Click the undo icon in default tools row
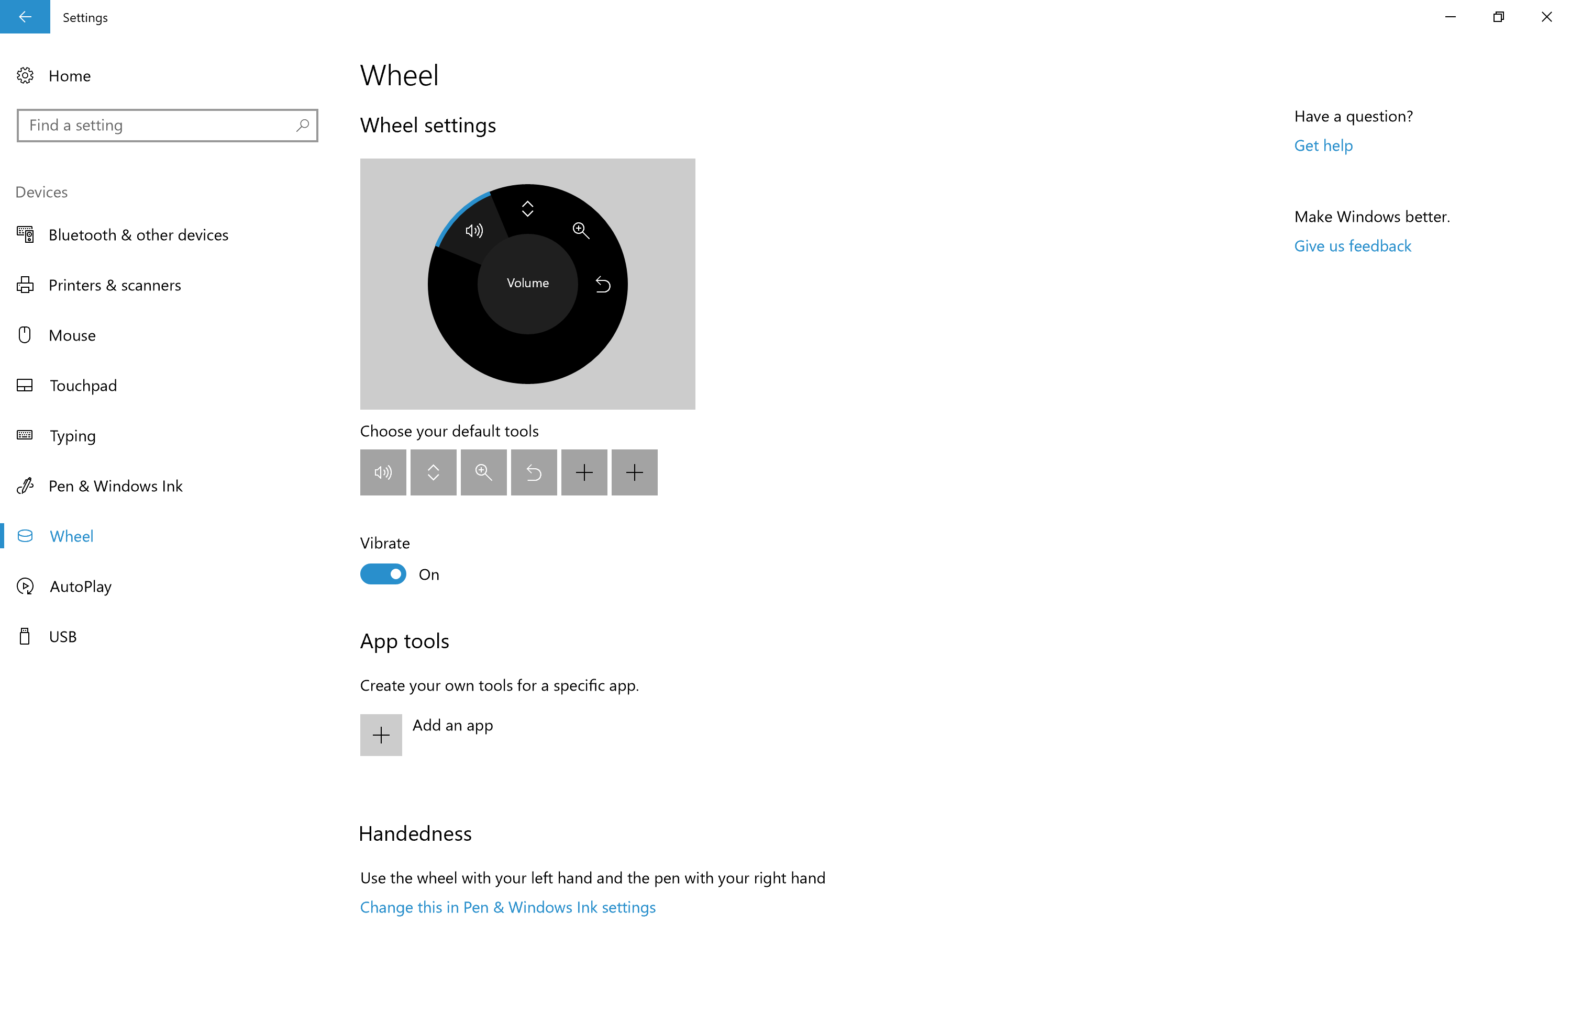Viewport: 1571px width, 1015px height. point(534,471)
